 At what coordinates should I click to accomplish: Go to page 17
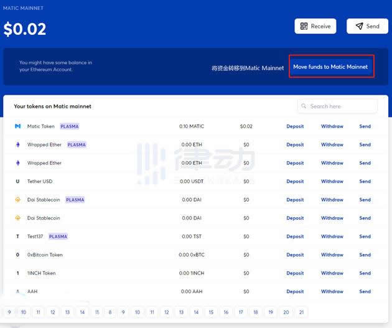(x=241, y=312)
